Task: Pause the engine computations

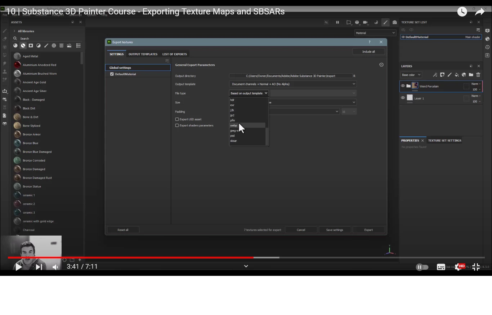Action: point(337,22)
